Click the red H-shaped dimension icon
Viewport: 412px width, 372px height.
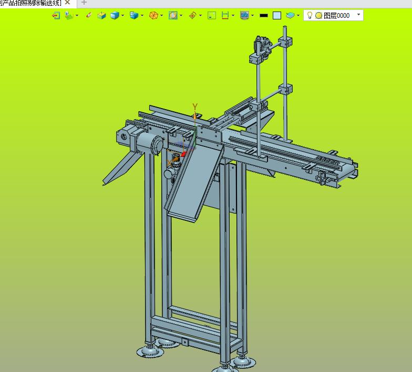click(x=225, y=16)
